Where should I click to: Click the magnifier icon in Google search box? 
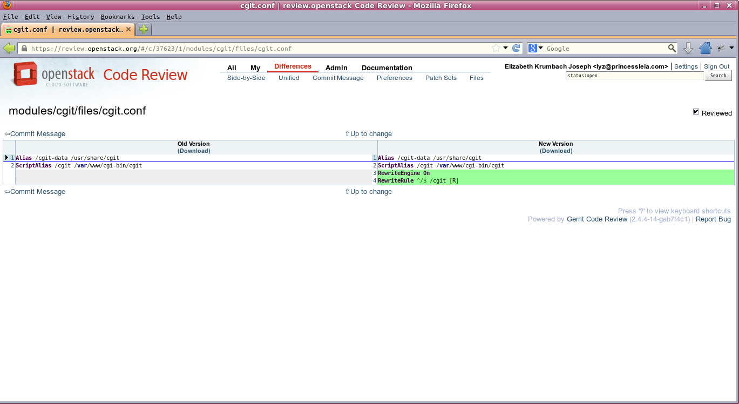click(x=672, y=48)
